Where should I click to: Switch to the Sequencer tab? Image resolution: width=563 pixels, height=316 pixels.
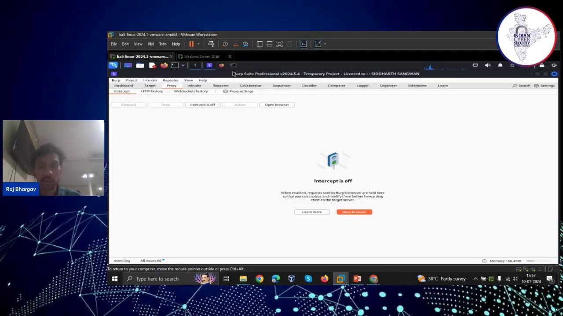pyautogui.click(x=281, y=86)
